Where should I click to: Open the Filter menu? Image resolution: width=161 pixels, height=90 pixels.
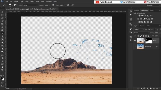38,1
